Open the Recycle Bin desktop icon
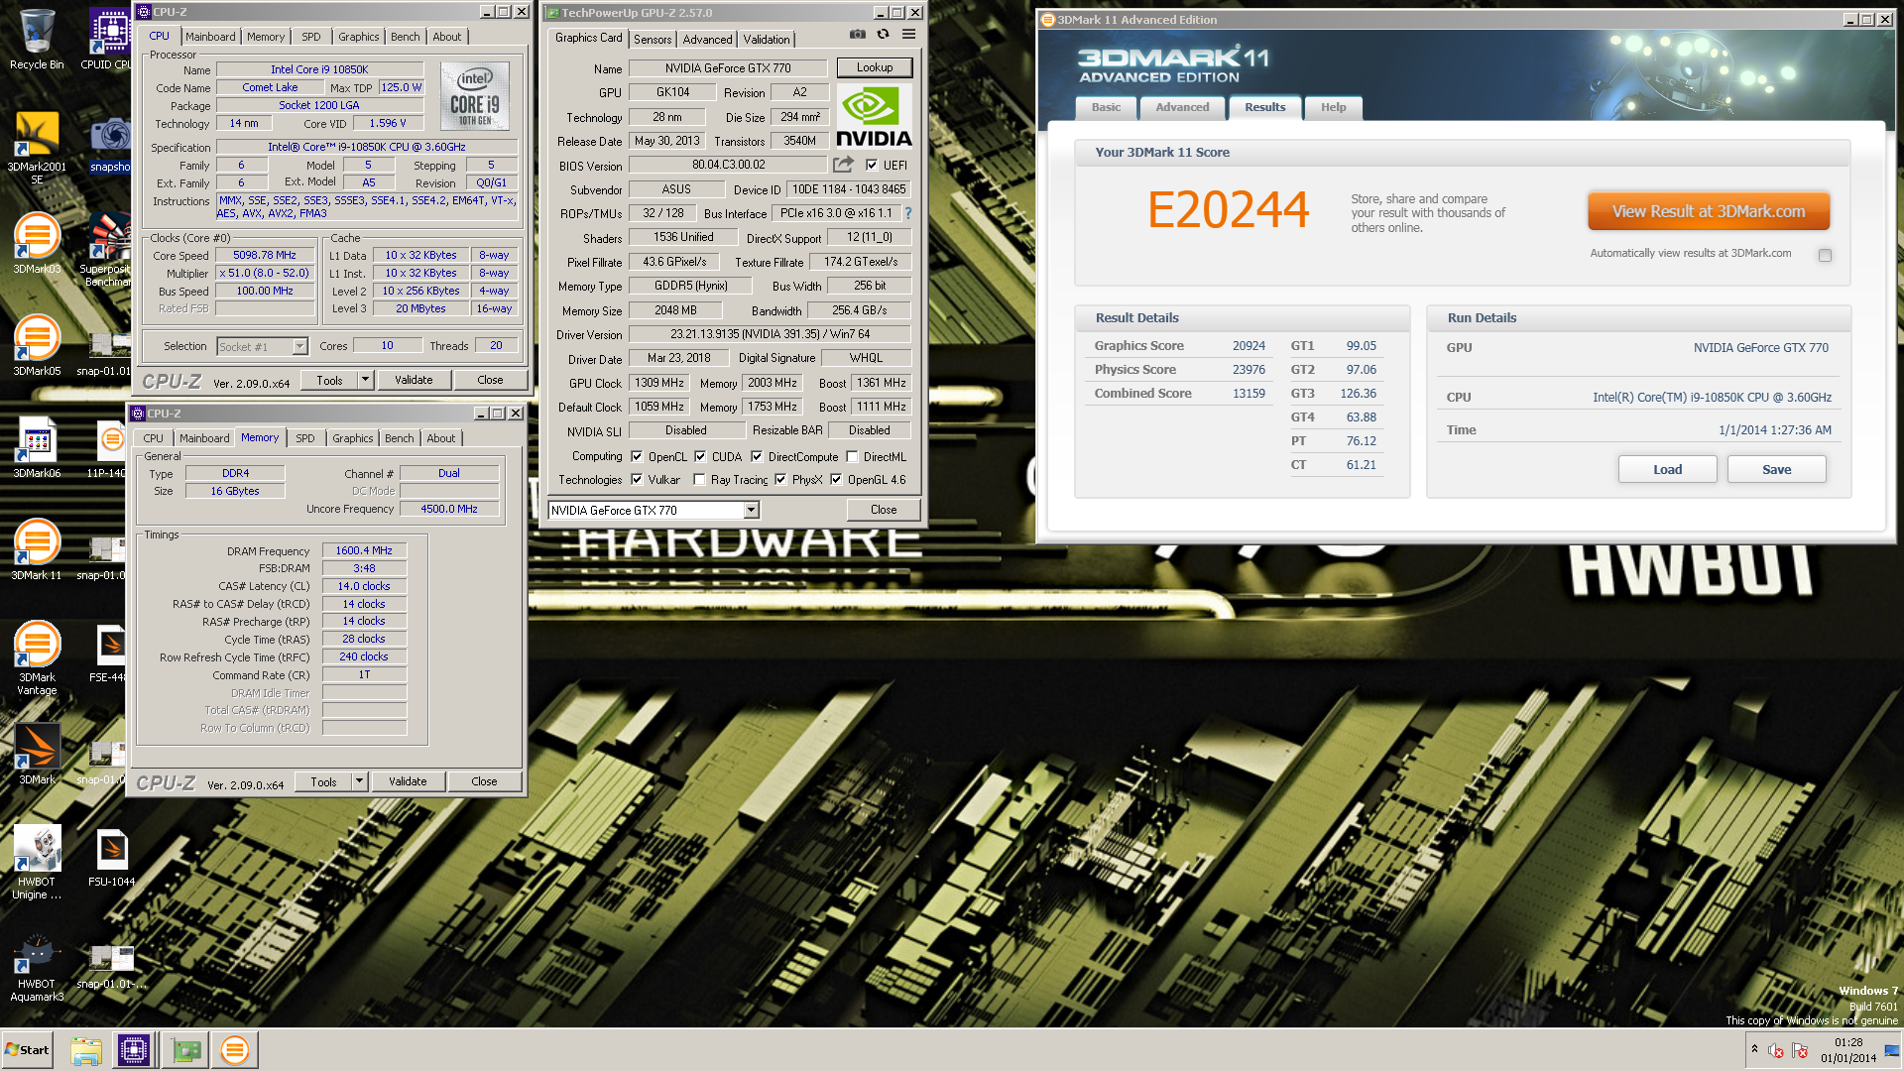The image size is (1904, 1071). (37, 40)
